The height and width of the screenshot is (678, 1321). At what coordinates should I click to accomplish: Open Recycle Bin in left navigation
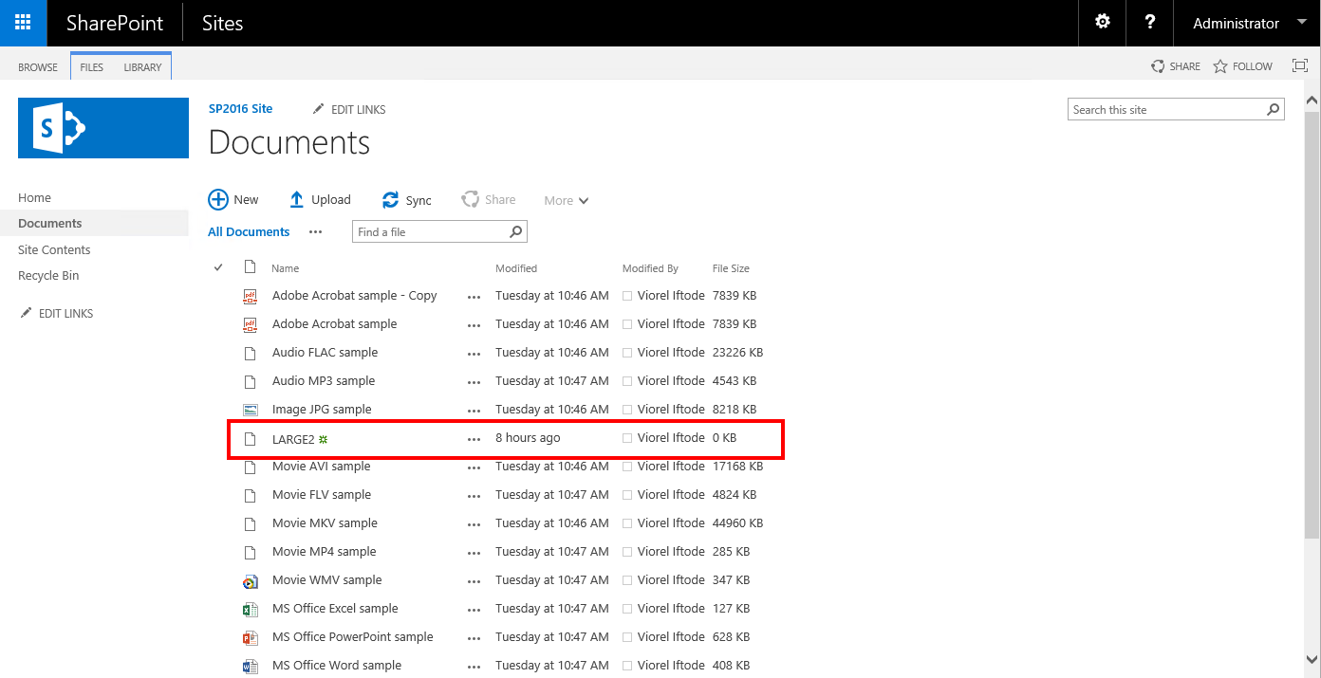pyautogui.click(x=48, y=275)
